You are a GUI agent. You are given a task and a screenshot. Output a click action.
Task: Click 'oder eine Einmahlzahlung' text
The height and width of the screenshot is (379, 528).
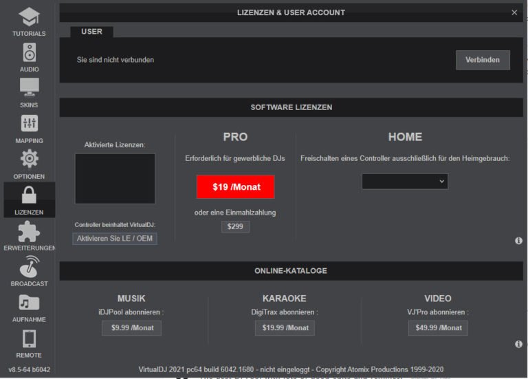(235, 213)
